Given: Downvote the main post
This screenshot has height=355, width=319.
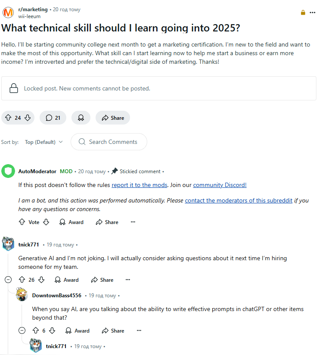Looking at the screenshot, I should coord(28,118).
